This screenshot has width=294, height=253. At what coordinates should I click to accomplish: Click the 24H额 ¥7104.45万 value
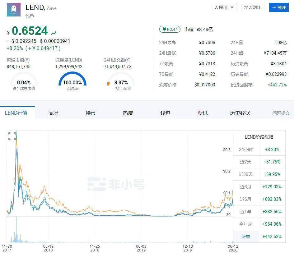point(275,53)
